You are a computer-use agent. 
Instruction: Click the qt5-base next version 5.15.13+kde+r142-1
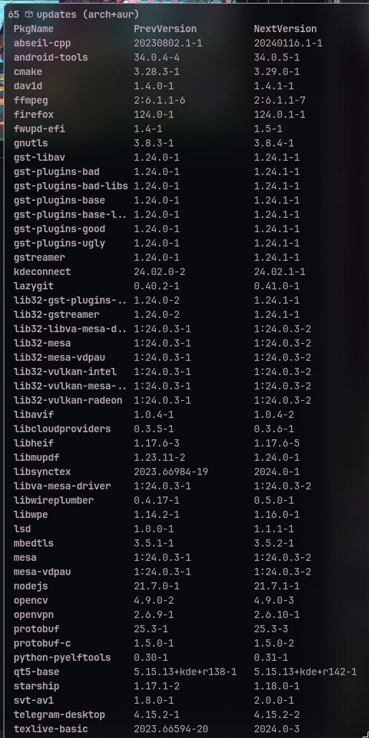pos(305,672)
